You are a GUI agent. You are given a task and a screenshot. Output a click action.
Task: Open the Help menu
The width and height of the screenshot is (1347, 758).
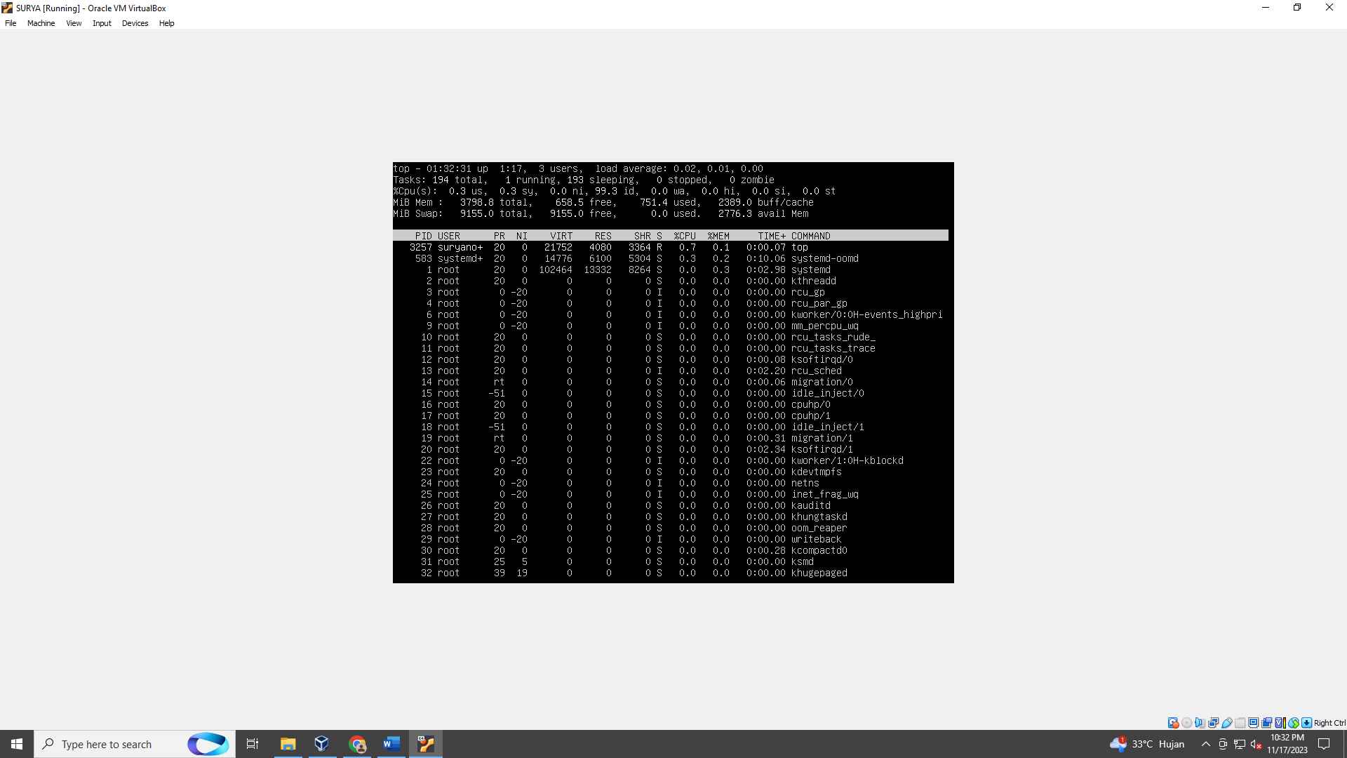[x=166, y=23]
